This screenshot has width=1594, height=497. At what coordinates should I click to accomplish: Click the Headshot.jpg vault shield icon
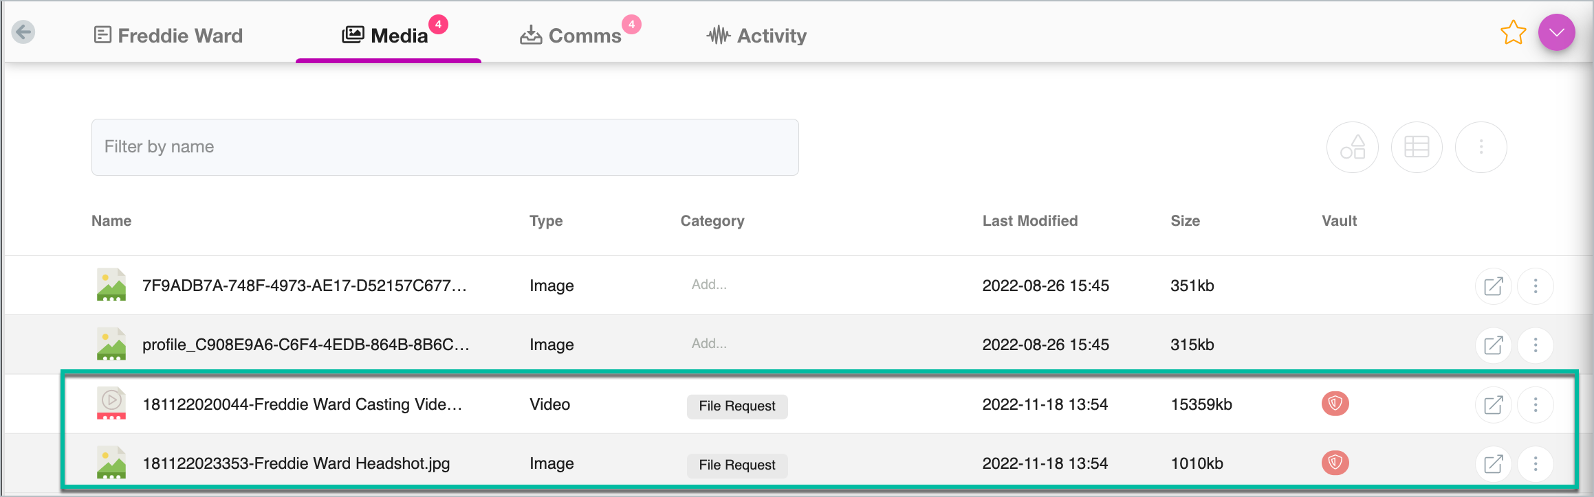(1335, 463)
